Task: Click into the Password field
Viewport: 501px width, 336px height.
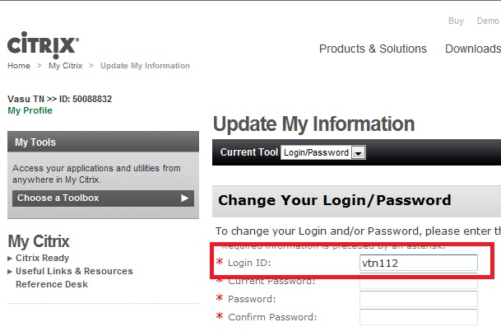Action: point(419,299)
